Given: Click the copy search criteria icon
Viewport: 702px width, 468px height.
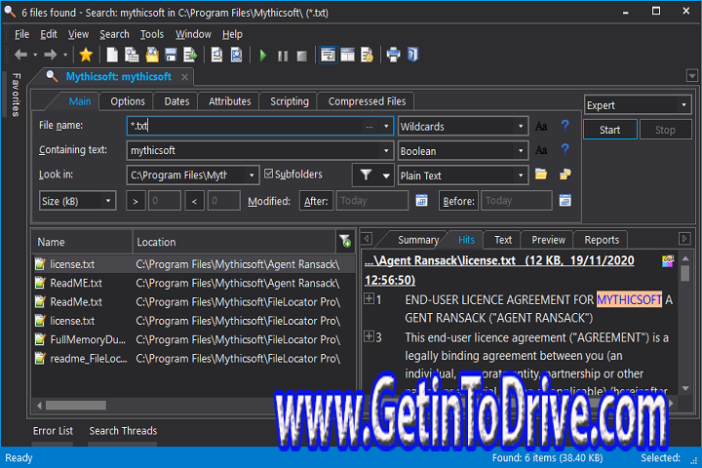Looking at the screenshot, I should coord(132,55).
